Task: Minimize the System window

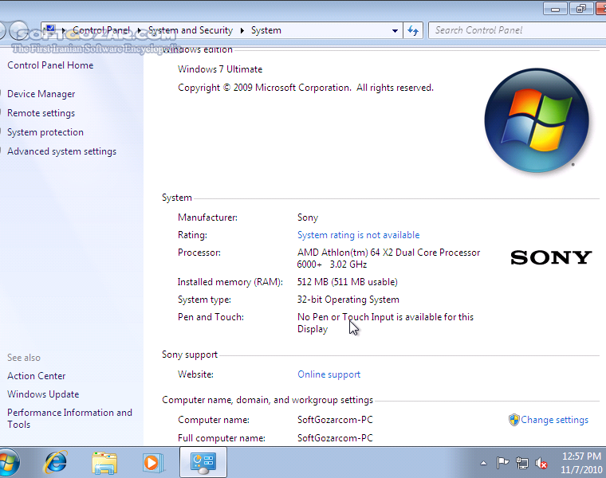Action: point(556,9)
